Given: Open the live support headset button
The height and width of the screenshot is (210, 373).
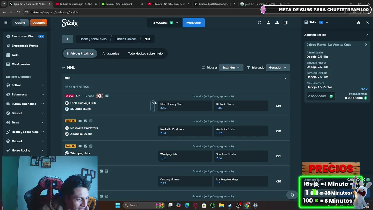Looking at the screenshot, I should pyautogui.click(x=292, y=195).
